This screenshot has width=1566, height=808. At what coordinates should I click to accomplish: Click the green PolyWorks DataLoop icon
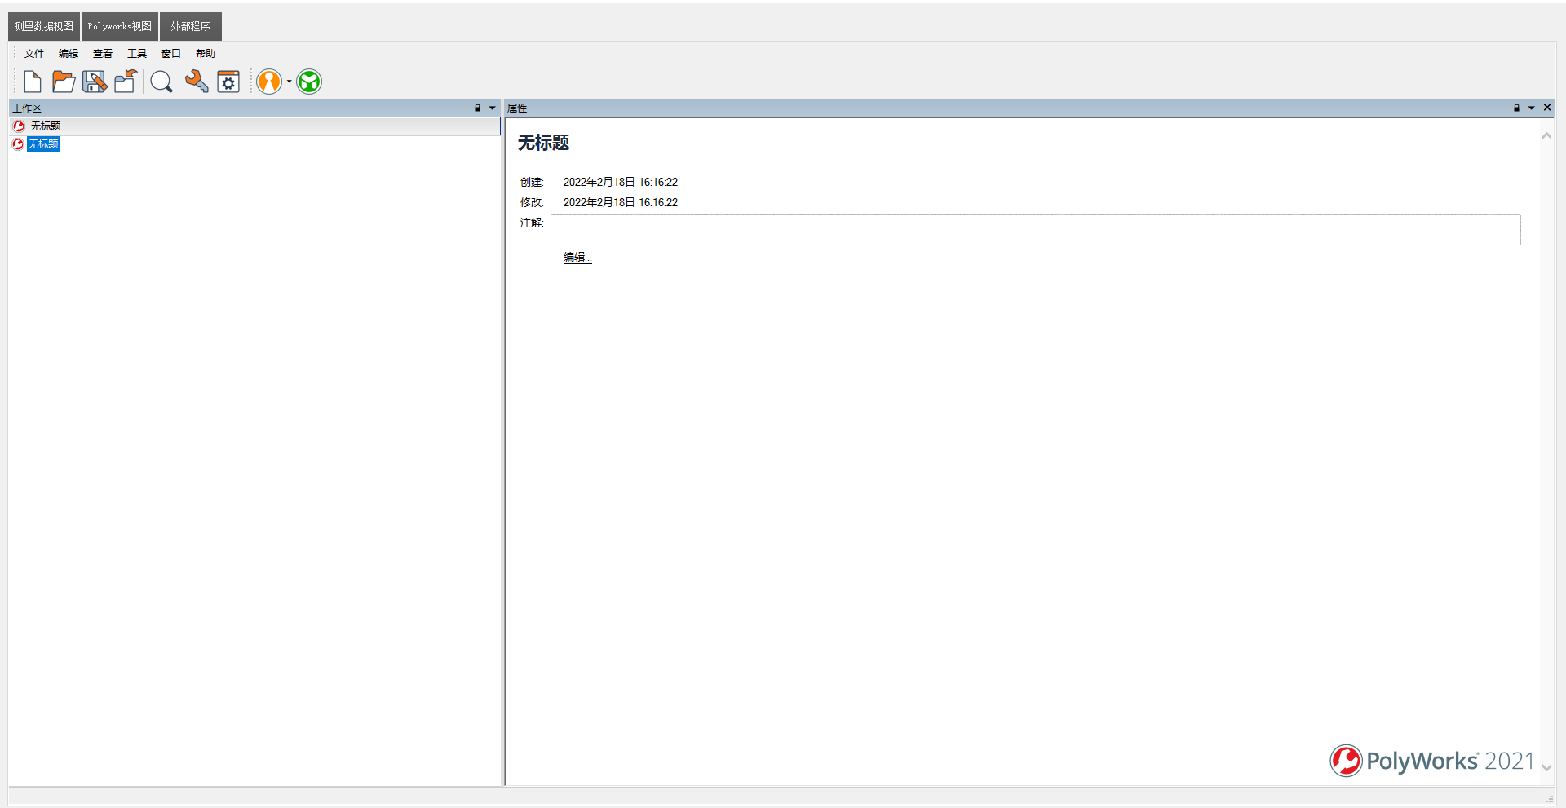pos(308,82)
